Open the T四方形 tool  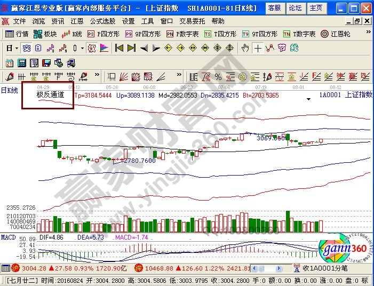(x=220, y=34)
